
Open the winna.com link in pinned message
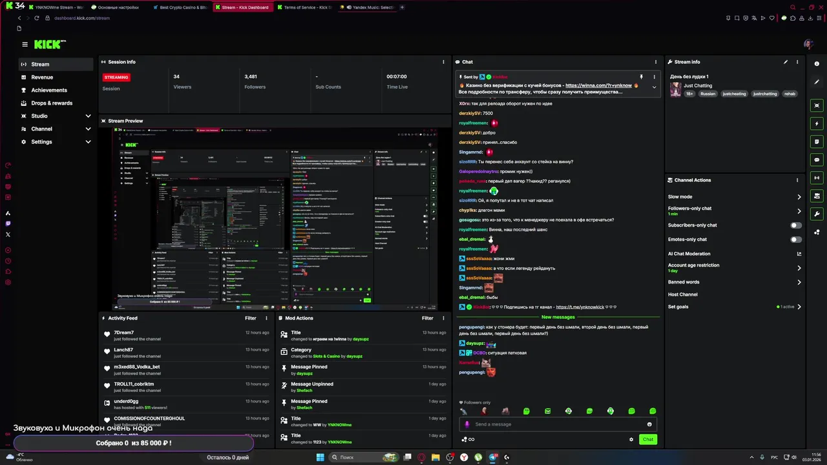point(598,85)
